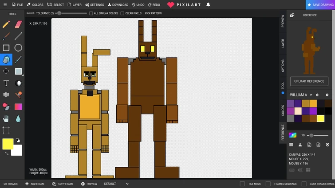Click the Upload Reference button
The image size is (335, 188).
[309, 81]
